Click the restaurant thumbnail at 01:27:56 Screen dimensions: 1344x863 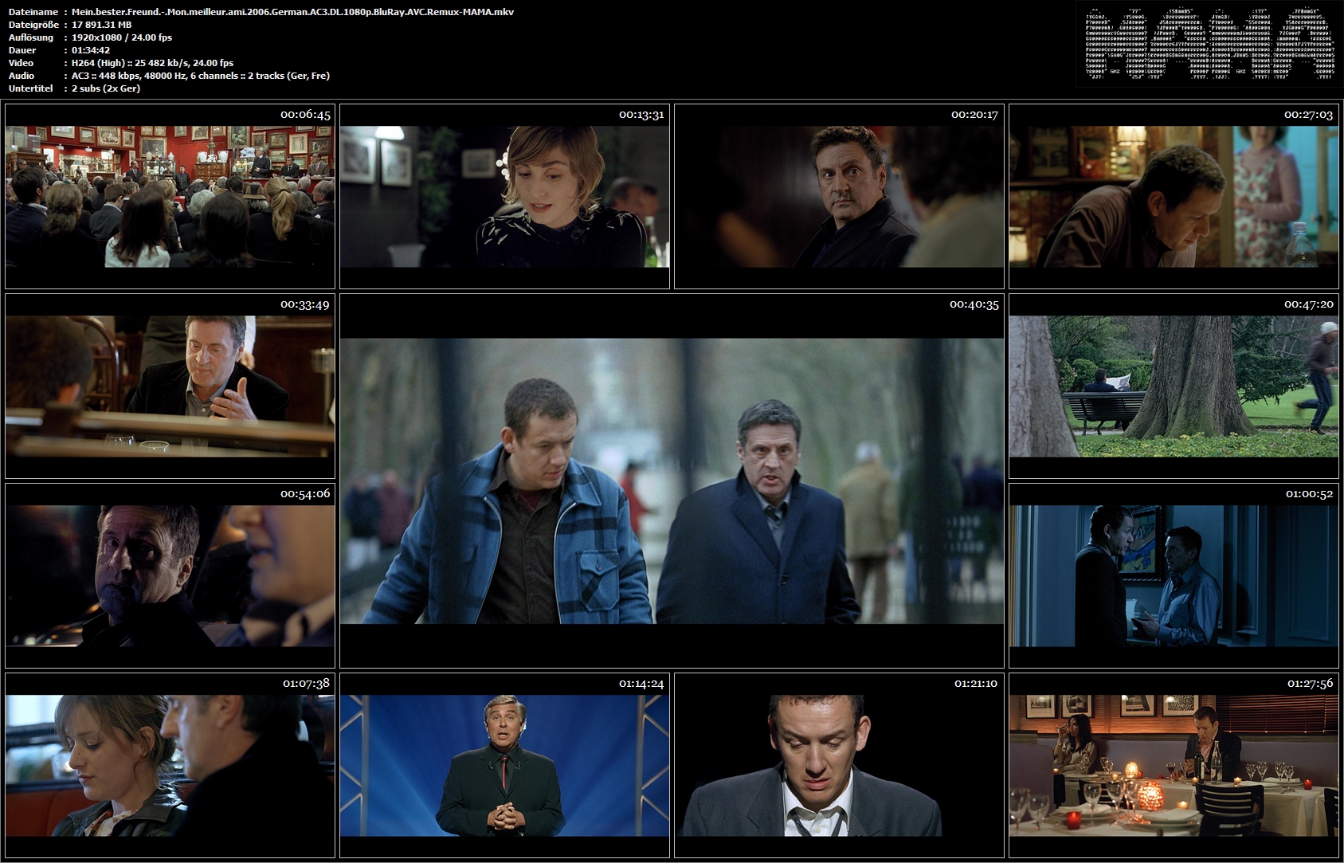(1174, 765)
